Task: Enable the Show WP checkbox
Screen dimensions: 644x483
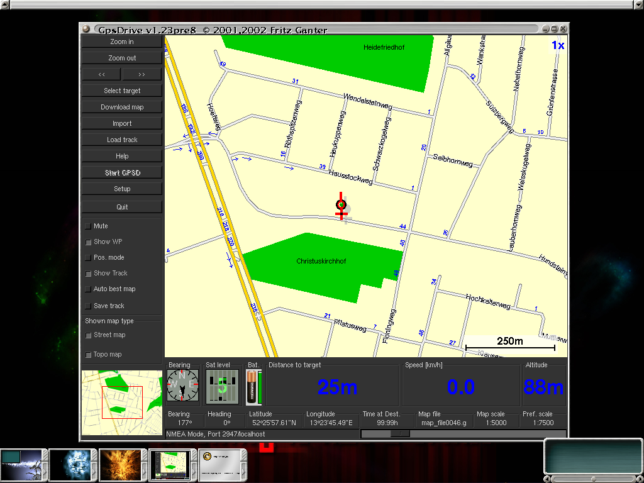Action: [x=88, y=242]
